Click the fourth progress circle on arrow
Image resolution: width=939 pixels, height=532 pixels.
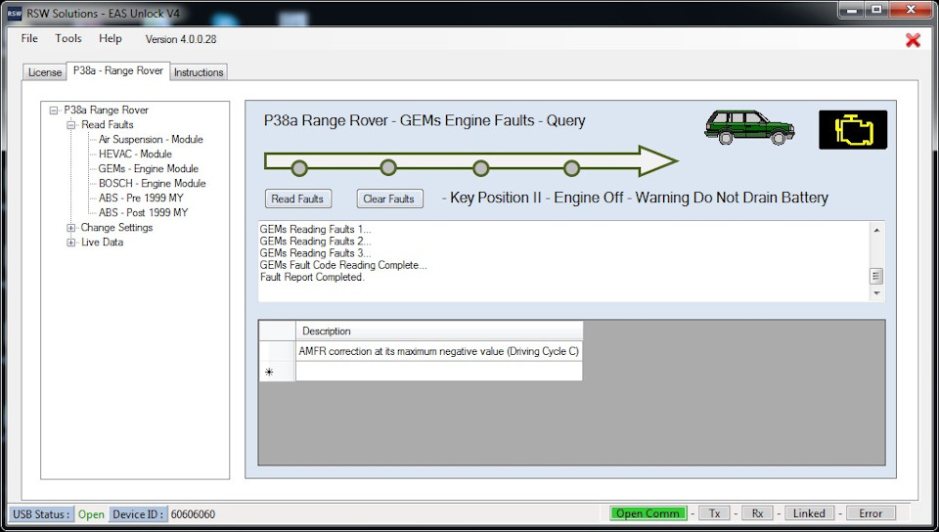pyautogui.click(x=572, y=168)
